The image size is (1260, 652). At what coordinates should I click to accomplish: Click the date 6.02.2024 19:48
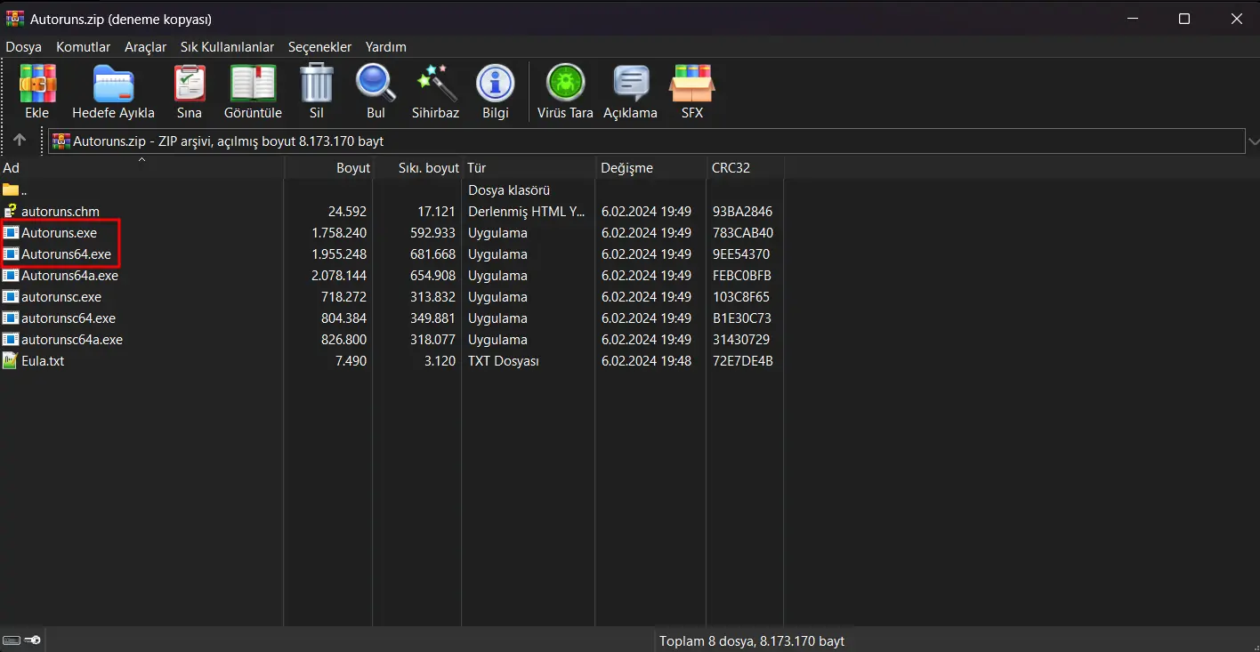[646, 361]
